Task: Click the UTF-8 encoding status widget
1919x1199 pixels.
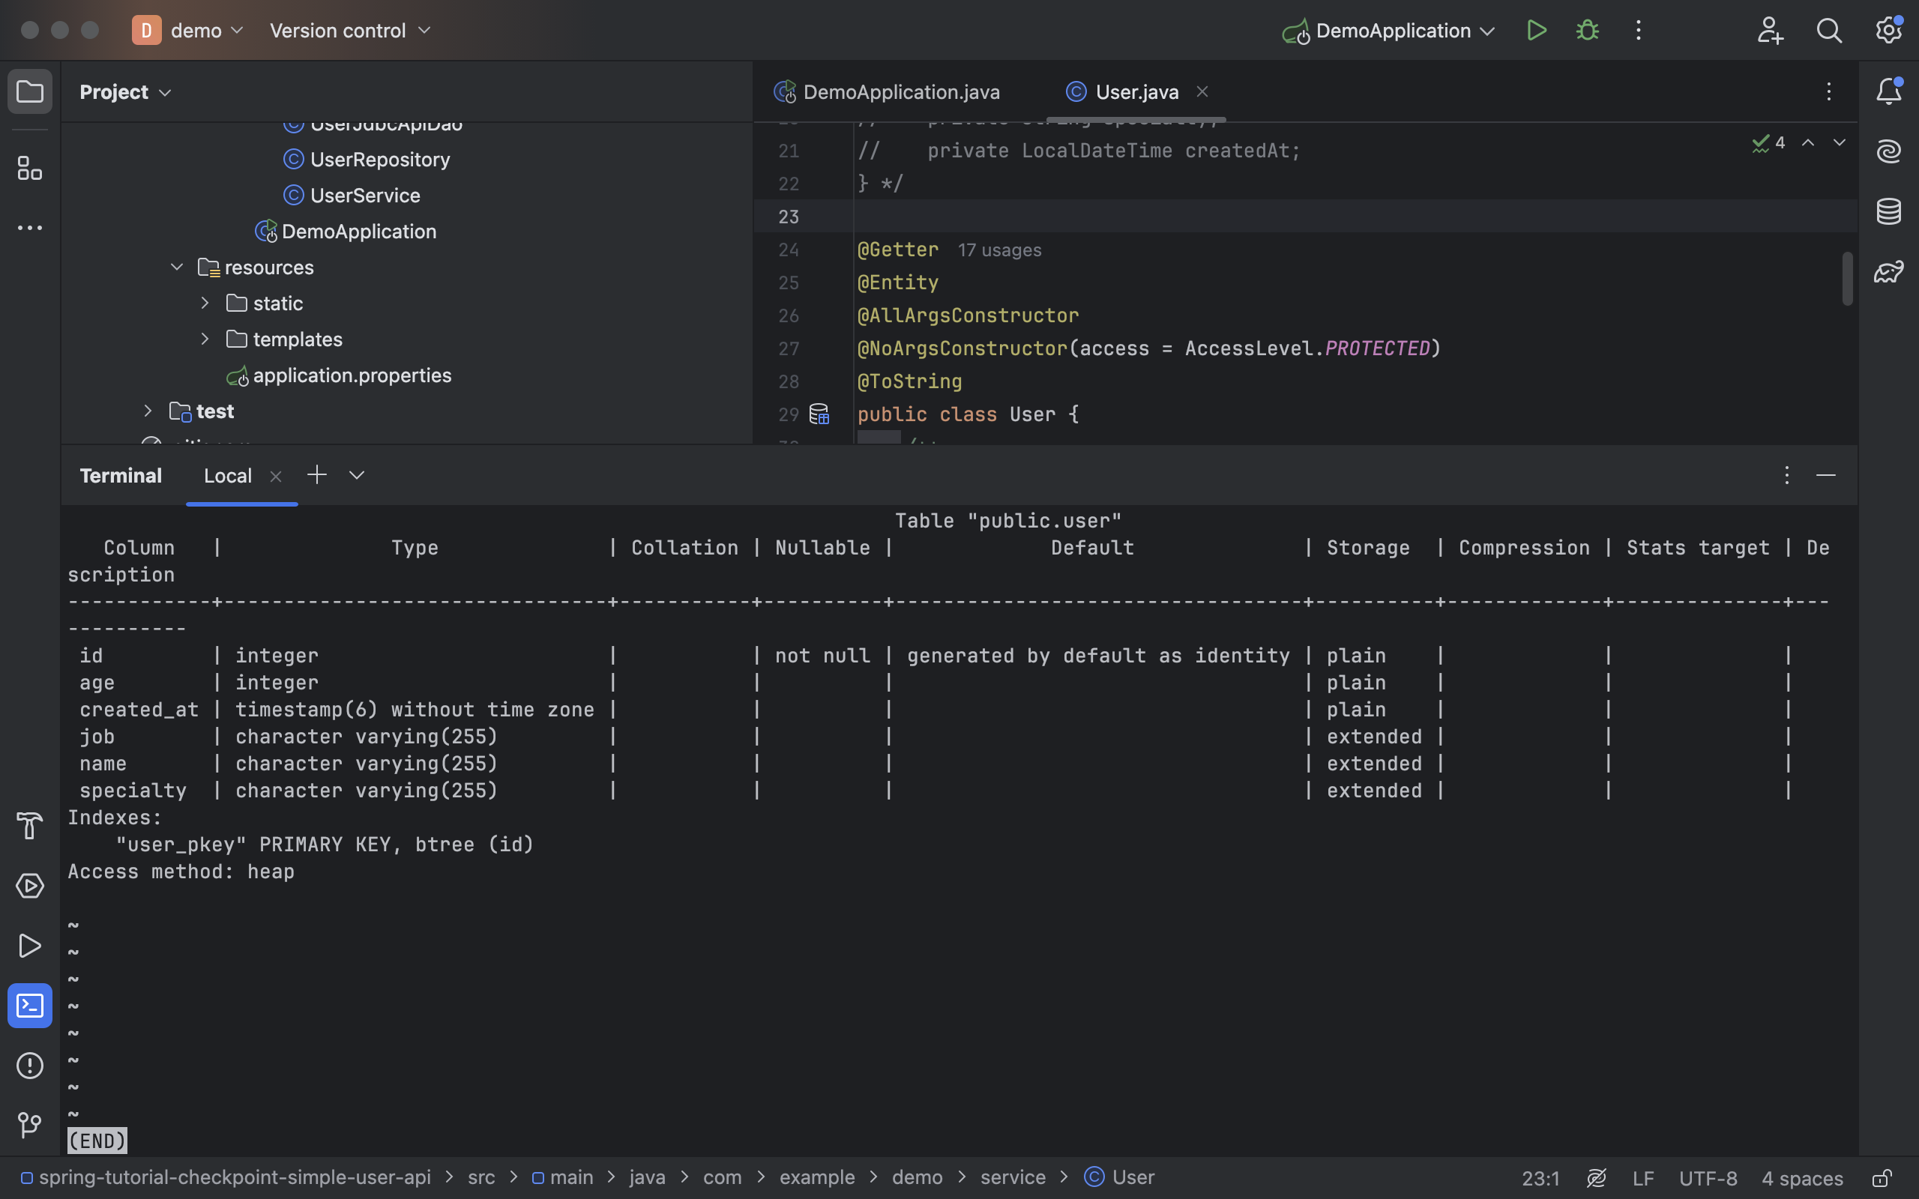Action: 1708,1178
